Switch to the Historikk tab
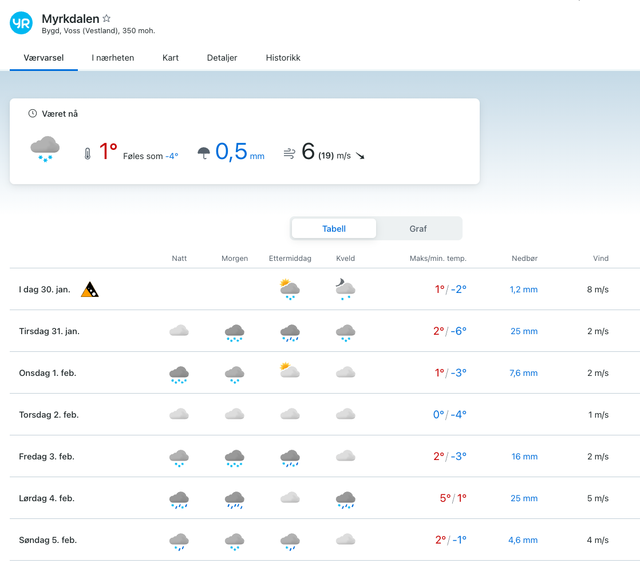 click(x=283, y=58)
